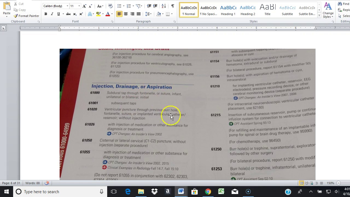Toggle strikethrough formatting
Screen dimensions: 350x197
(x=68, y=14)
